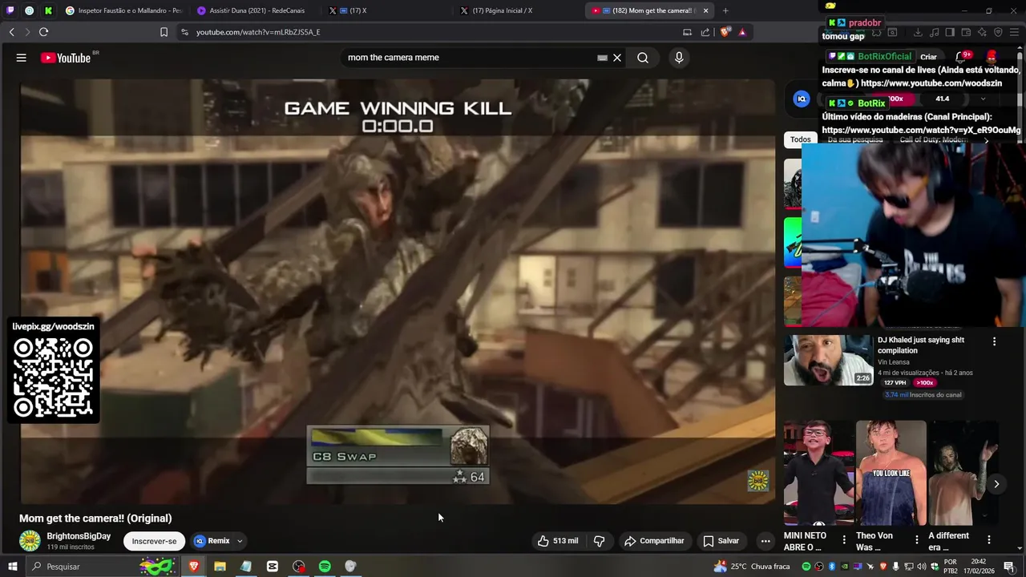
Task: Run search with the magnifier button
Action: pyautogui.click(x=643, y=58)
